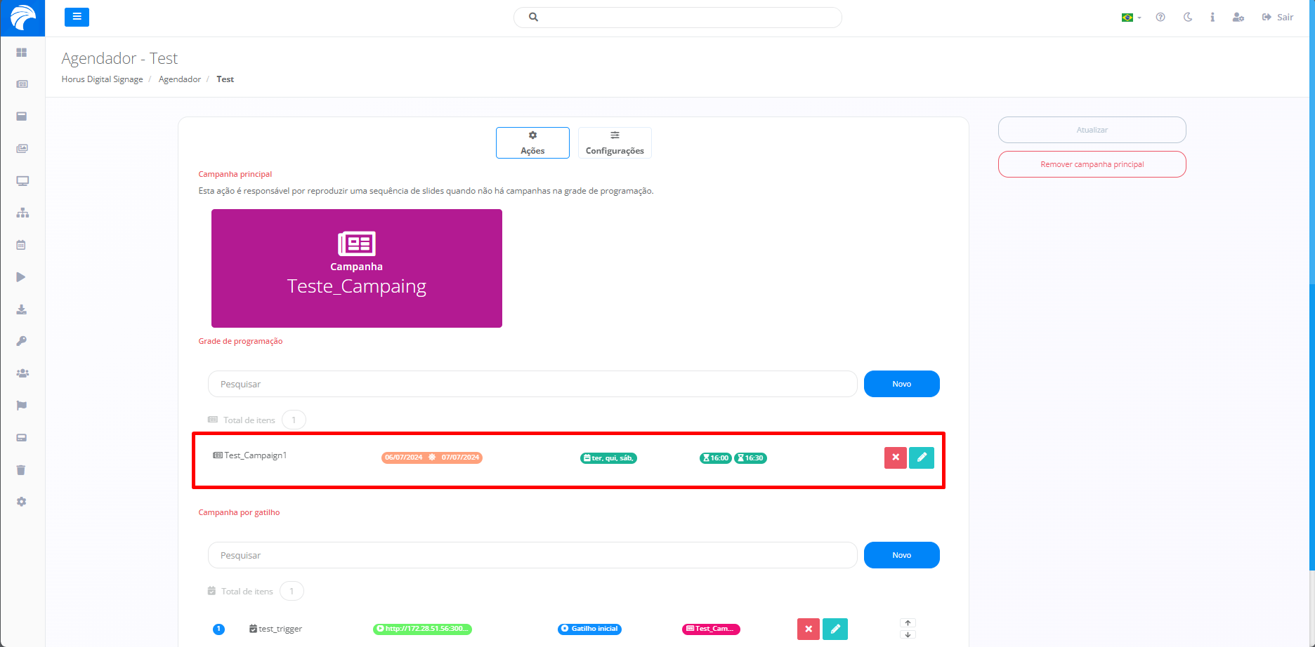Click Sair to log out
The width and height of the screenshot is (1315, 647).
click(1278, 18)
